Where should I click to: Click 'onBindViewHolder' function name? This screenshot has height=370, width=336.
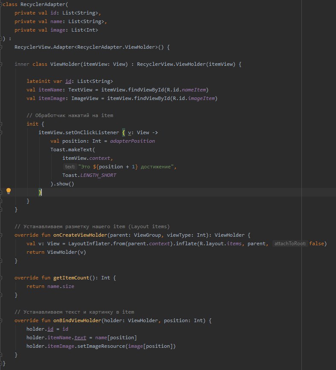coord(77,320)
